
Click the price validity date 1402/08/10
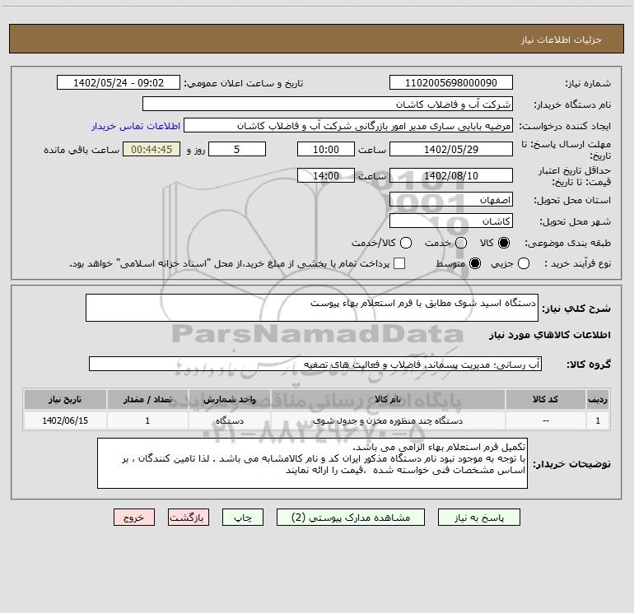pos(451,175)
